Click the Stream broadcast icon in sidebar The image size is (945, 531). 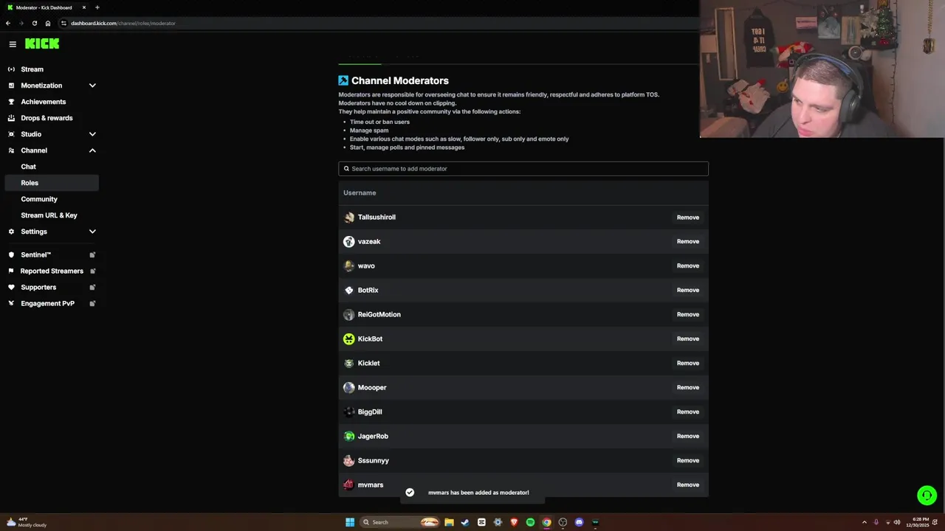(11, 69)
